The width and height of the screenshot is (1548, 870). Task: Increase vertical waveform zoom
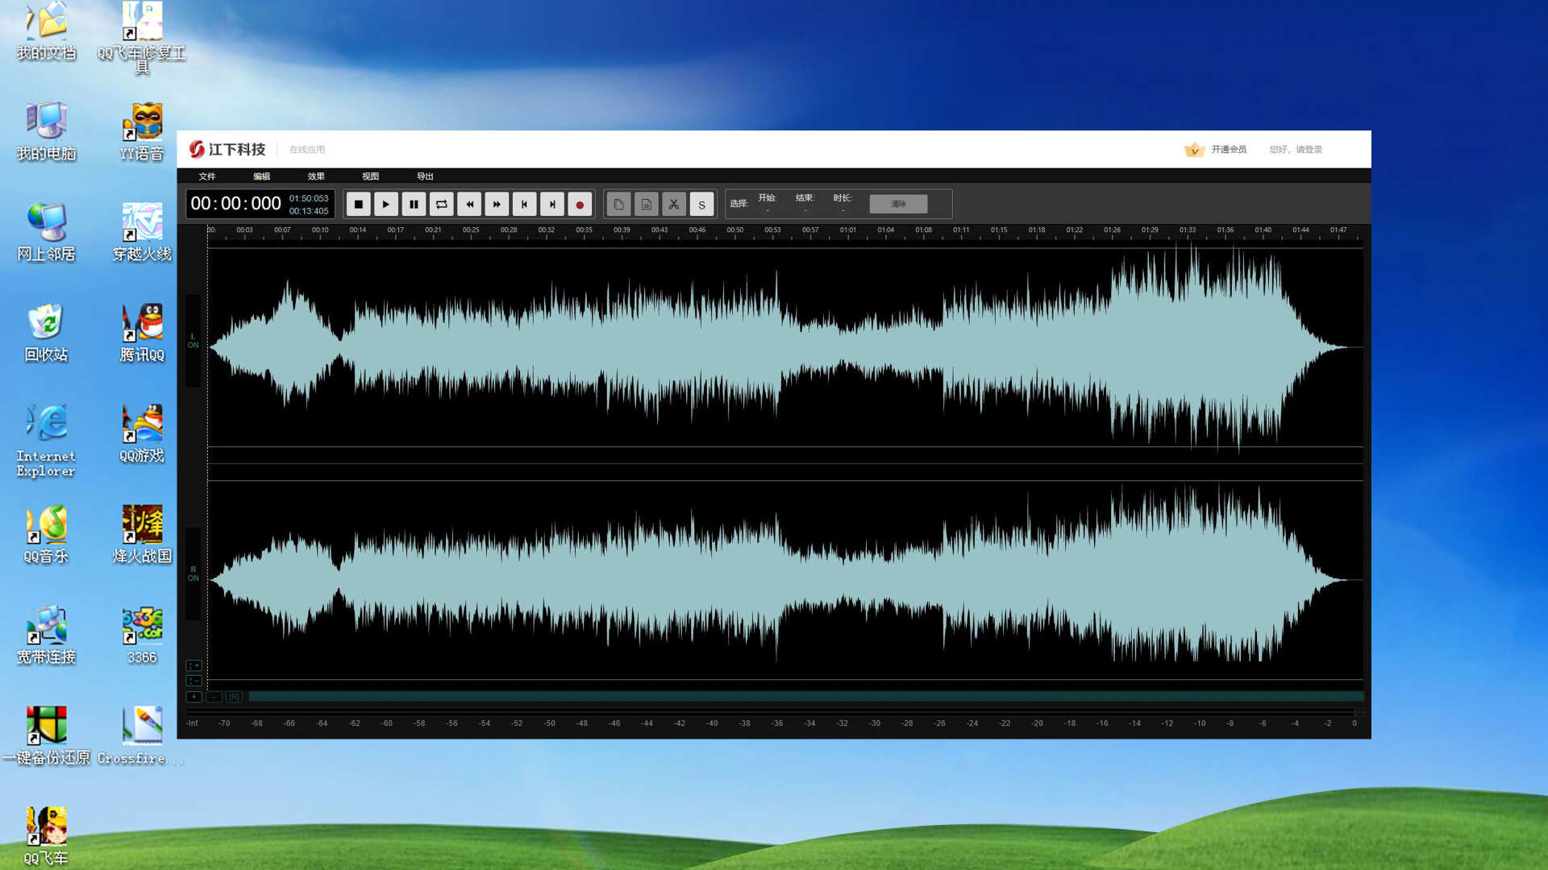193,665
